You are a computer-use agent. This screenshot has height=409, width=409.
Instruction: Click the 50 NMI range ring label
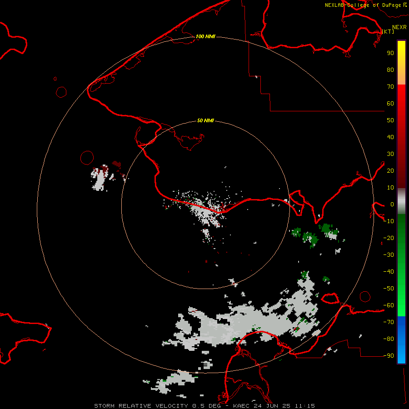click(x=205, y=120)
